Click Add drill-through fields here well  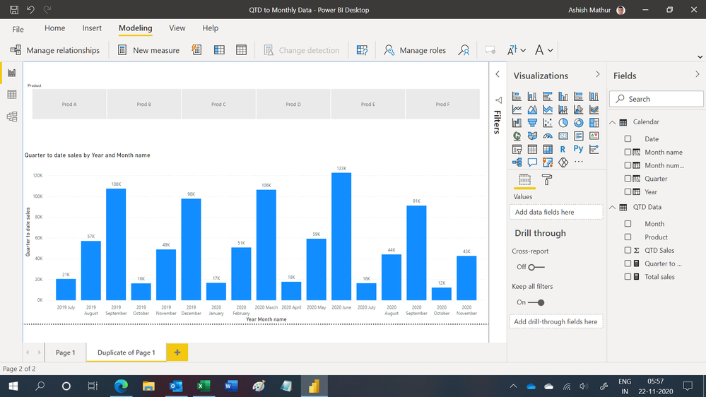coord(556,322)
